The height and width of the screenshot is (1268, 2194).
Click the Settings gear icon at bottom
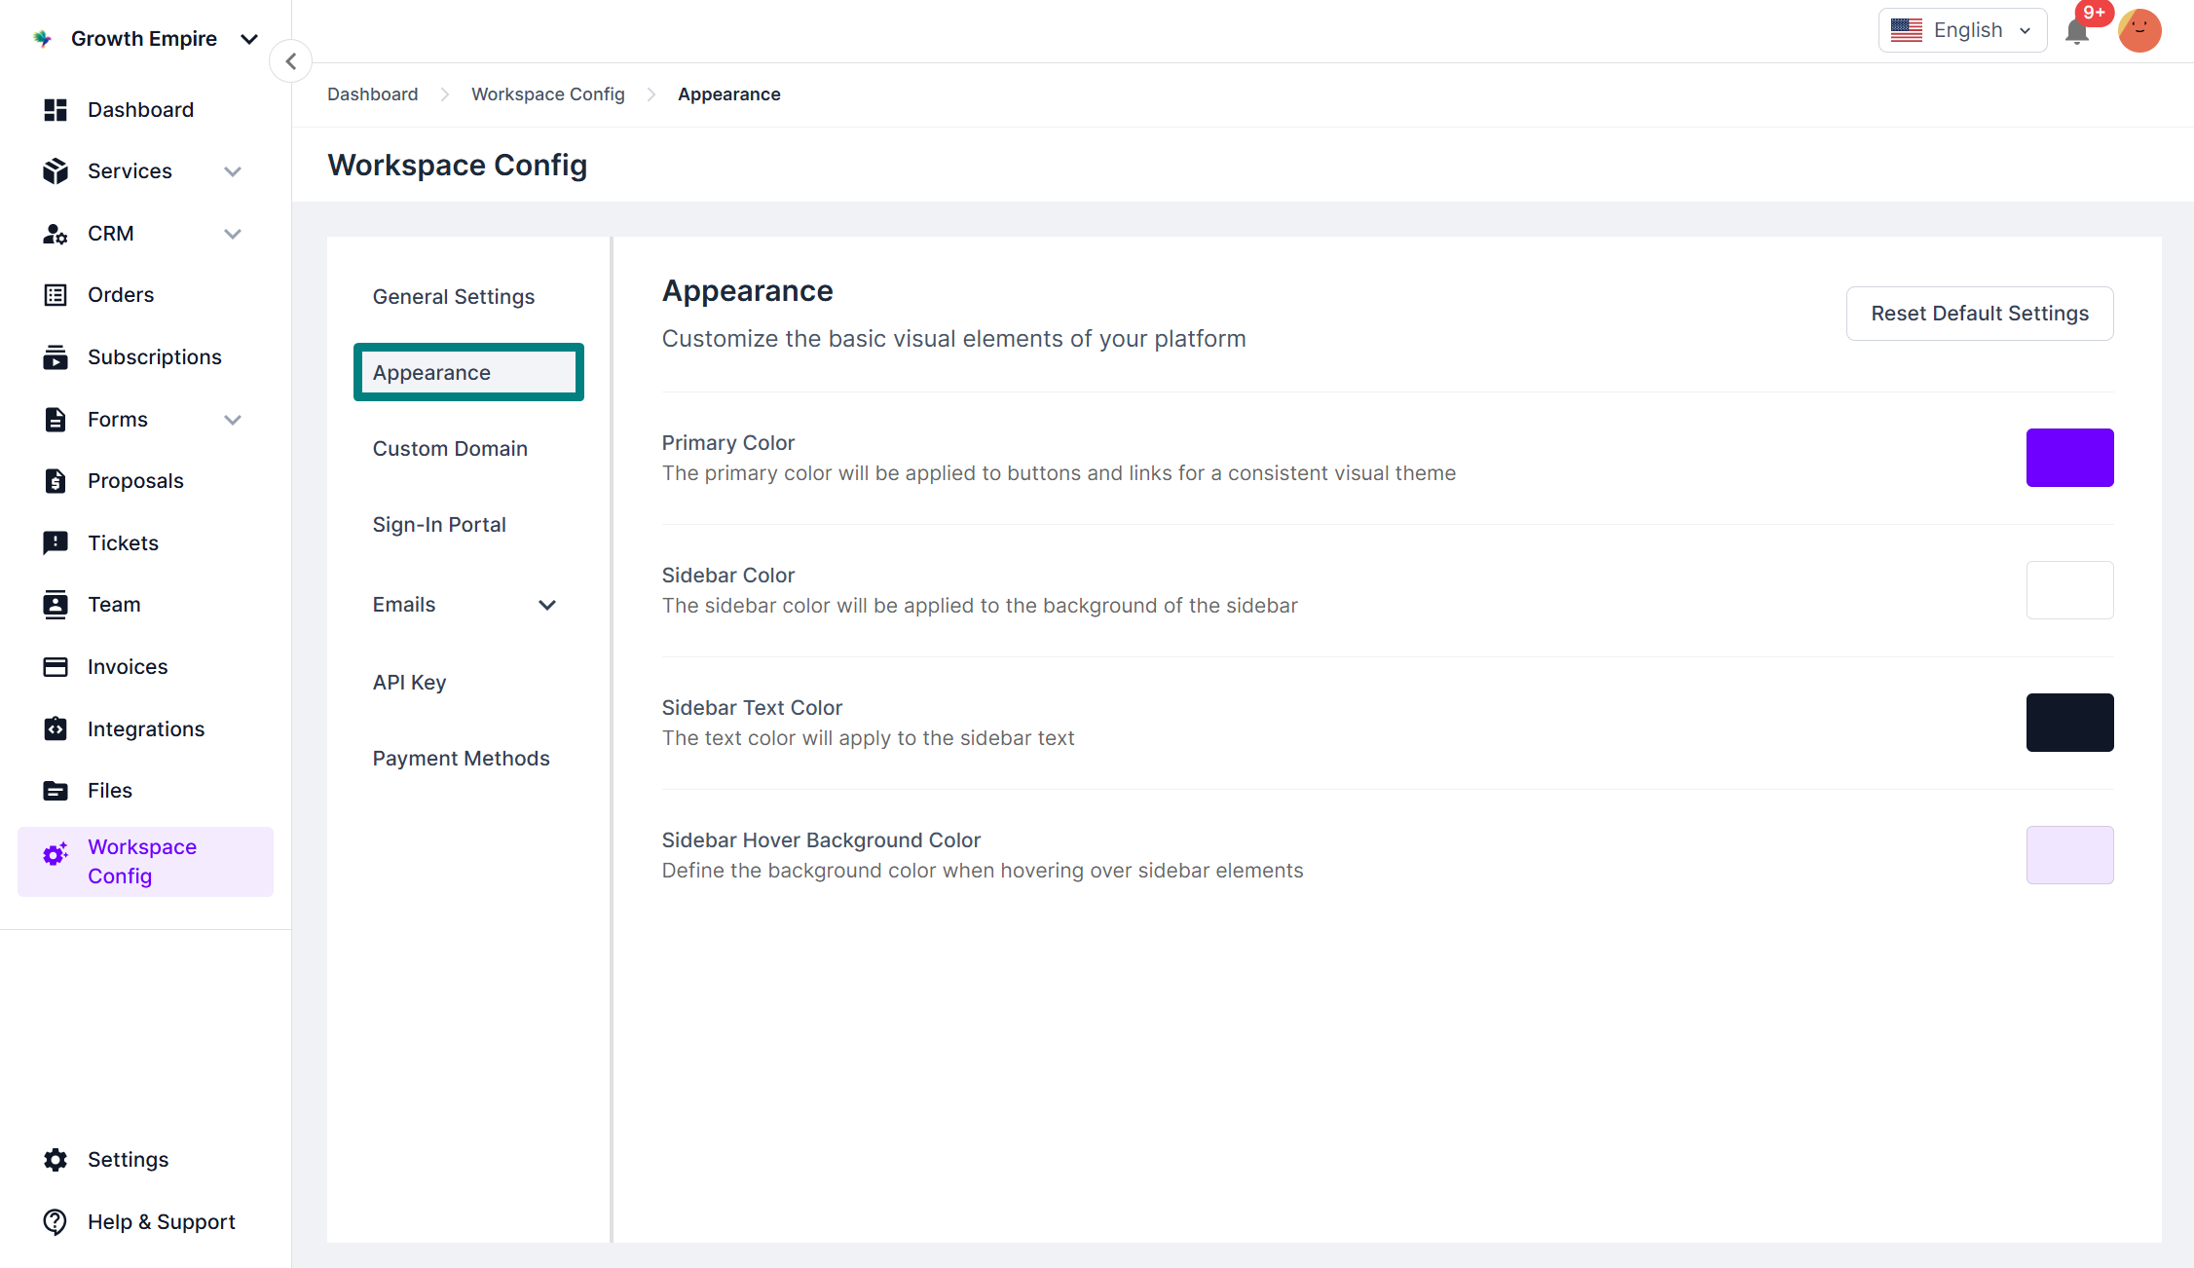(56, 1159)
